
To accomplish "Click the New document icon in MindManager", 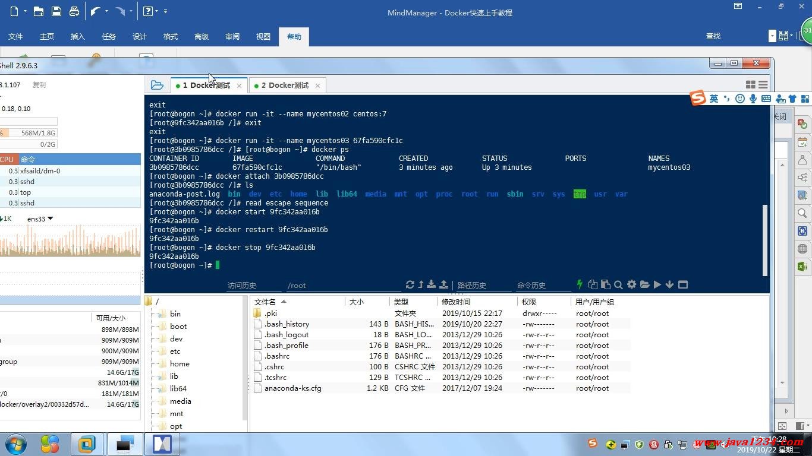I will point(14,11).
